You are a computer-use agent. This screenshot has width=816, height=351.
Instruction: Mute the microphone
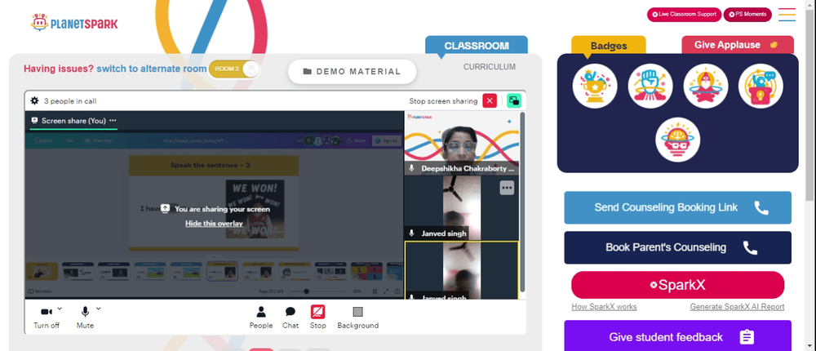(x=85, y=318)
